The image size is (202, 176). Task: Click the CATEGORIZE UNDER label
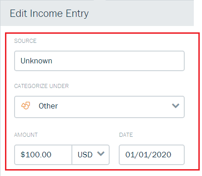[41, 86]
